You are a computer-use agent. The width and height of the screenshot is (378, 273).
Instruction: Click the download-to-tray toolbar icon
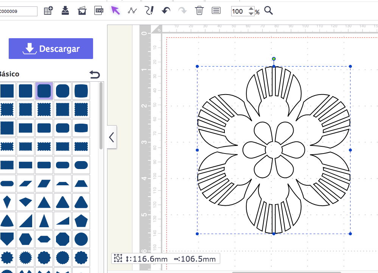[65, 11]
